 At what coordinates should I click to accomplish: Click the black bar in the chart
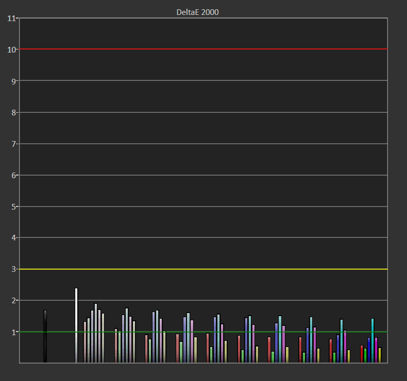click(45, 336)
